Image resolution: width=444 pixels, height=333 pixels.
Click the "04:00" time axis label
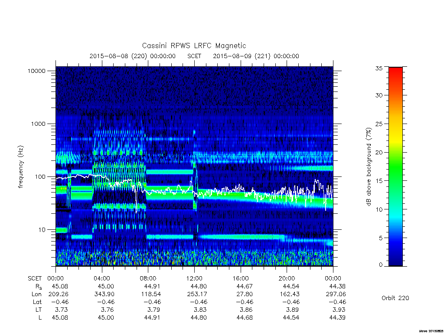pyautogui.click(x=102, y=278)
